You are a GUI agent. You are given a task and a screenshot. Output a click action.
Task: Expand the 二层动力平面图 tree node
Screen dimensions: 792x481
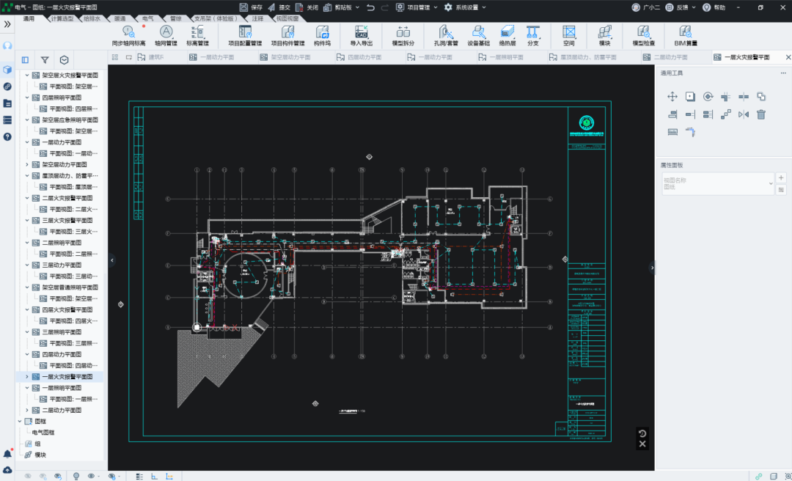(27, 411)
